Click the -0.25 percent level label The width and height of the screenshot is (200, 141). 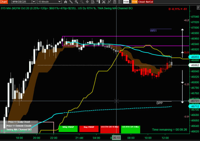pos(186,84)
